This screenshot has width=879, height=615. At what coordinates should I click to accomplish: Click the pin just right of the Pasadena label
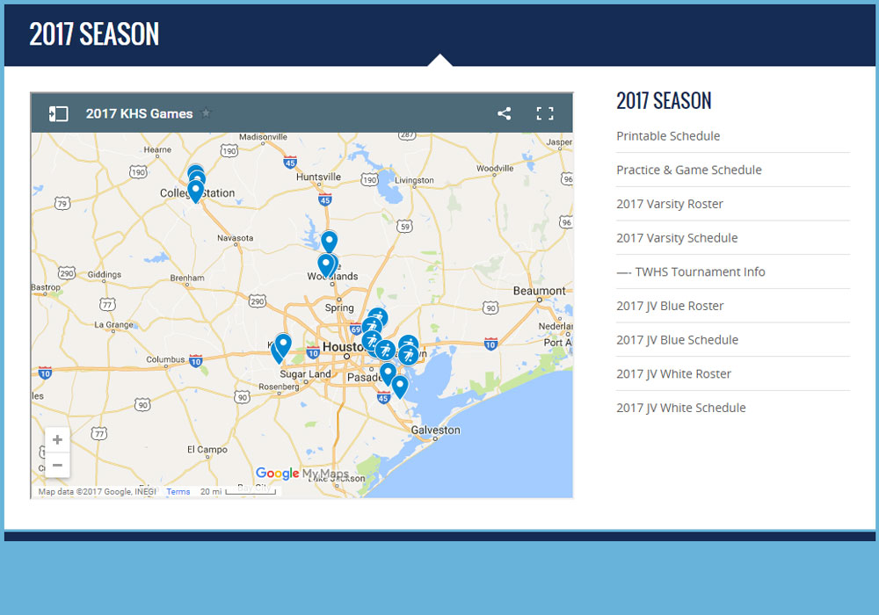(x=388, y=374)
